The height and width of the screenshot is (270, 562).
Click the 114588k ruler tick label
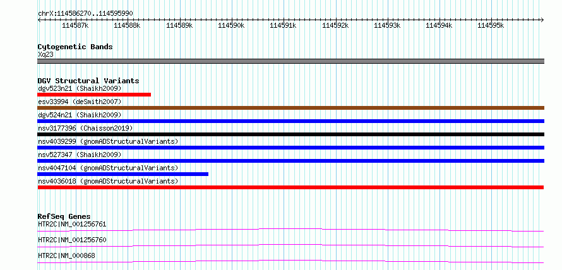coord(127,25)
